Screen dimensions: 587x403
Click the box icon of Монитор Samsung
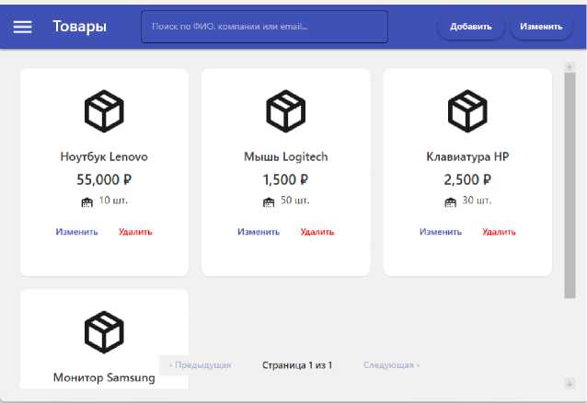[104, 332]
